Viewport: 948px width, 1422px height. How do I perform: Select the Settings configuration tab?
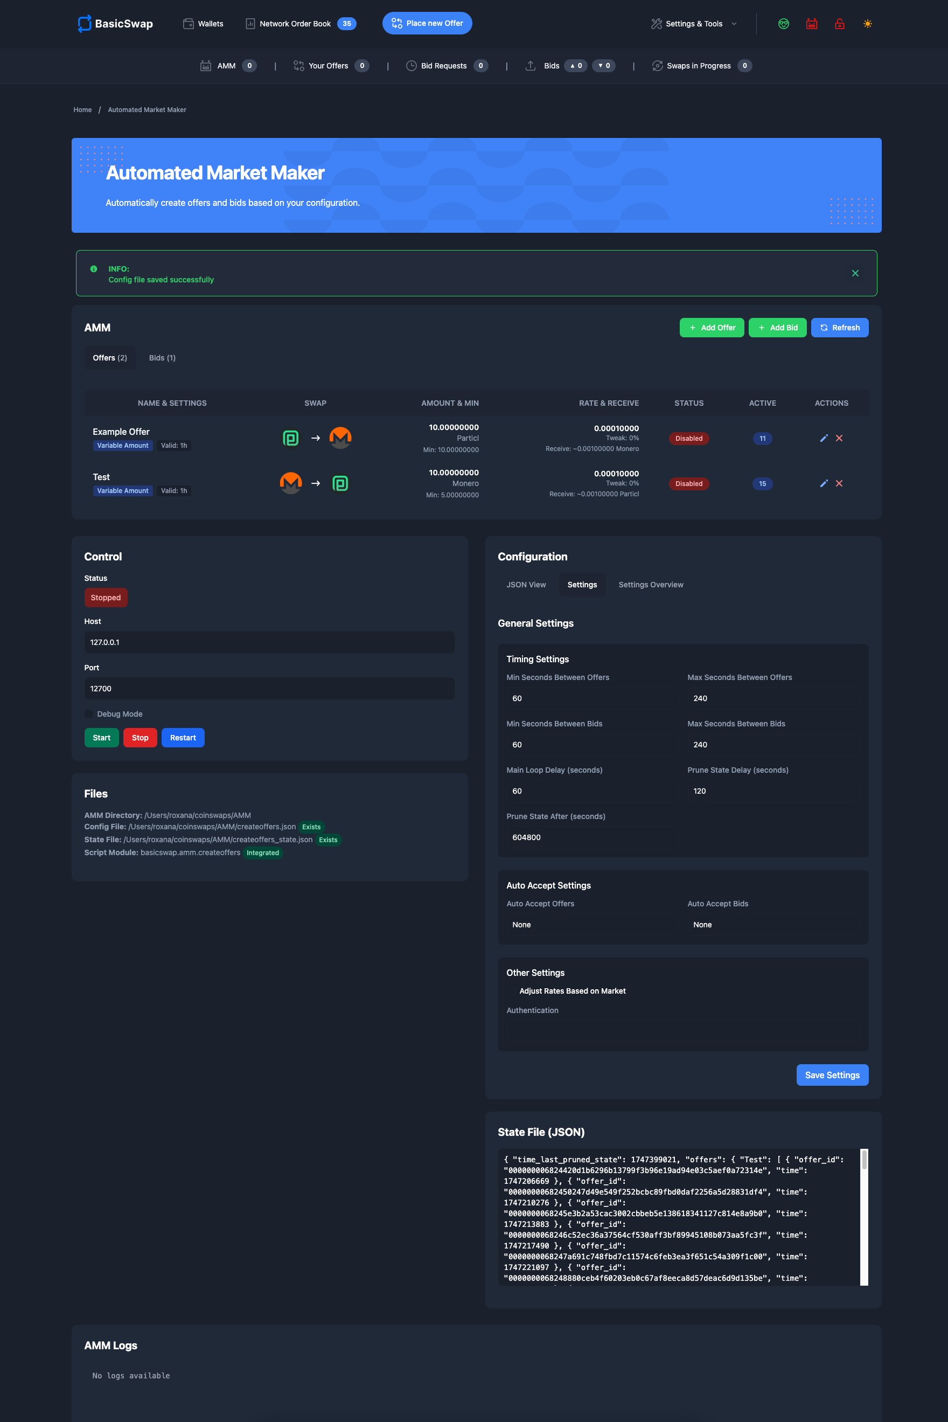click(x=582, y=585)
